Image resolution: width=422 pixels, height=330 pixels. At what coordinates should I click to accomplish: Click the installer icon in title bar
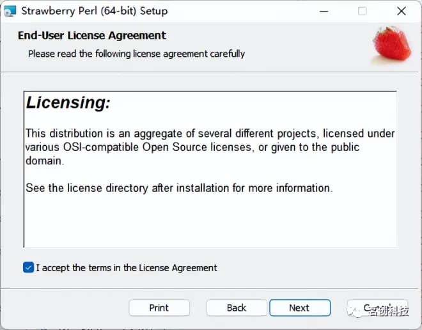[x=10, y=11]
